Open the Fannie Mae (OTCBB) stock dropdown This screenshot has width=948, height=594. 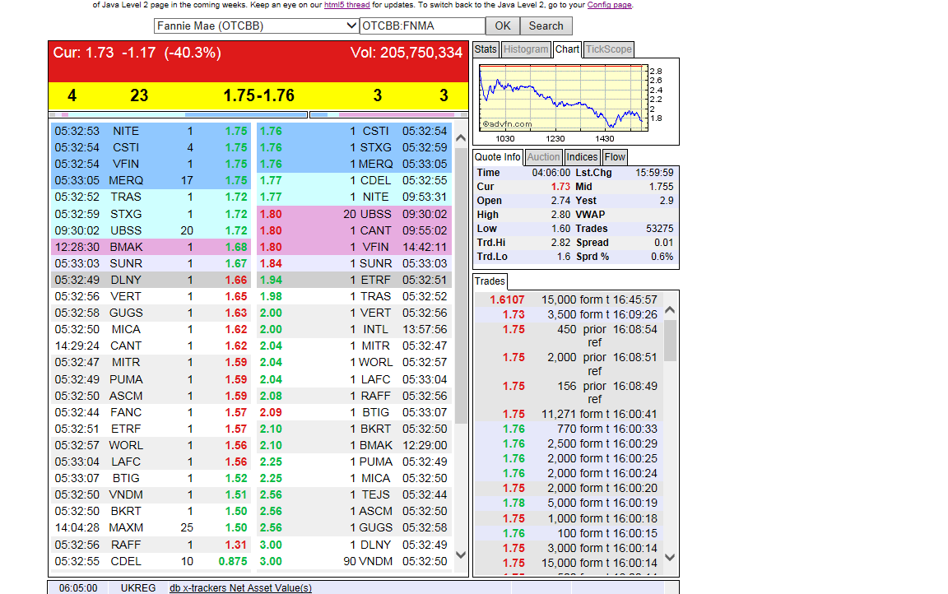(x=256, y=26)
